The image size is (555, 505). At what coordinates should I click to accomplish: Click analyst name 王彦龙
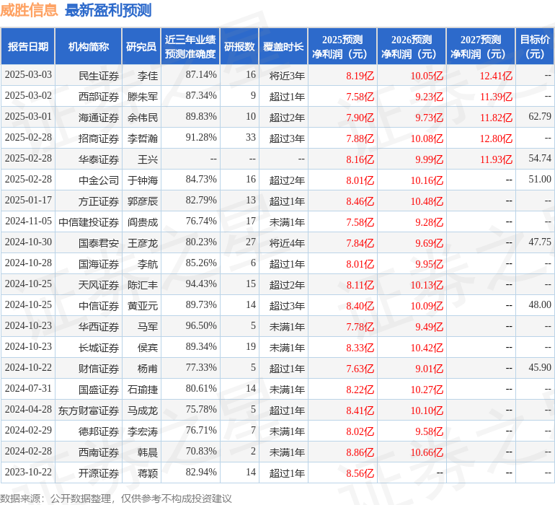143,242
